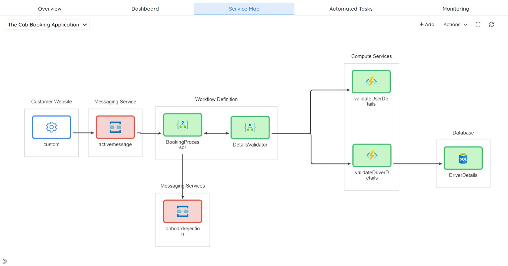Click the validateDriverDetails function node

(x=372, y=155)
